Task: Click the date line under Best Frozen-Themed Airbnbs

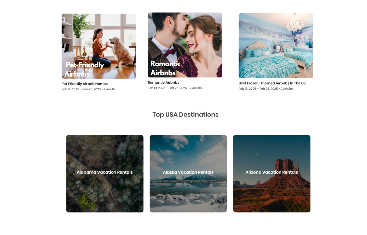Action: coord(266,89)
